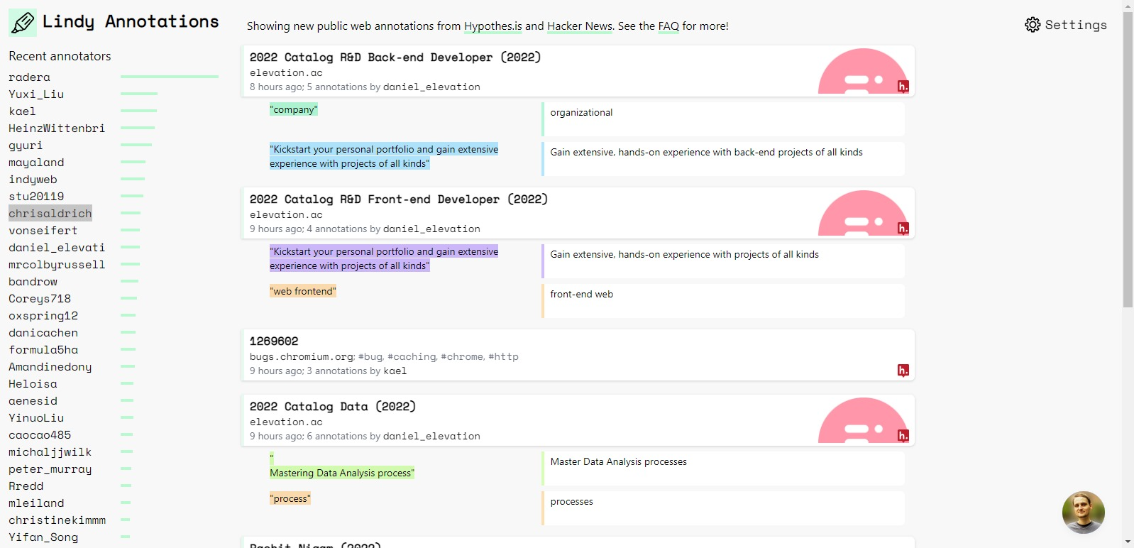Select annotator radera
Screen dimensions: 1134x548
pos(29,77)
